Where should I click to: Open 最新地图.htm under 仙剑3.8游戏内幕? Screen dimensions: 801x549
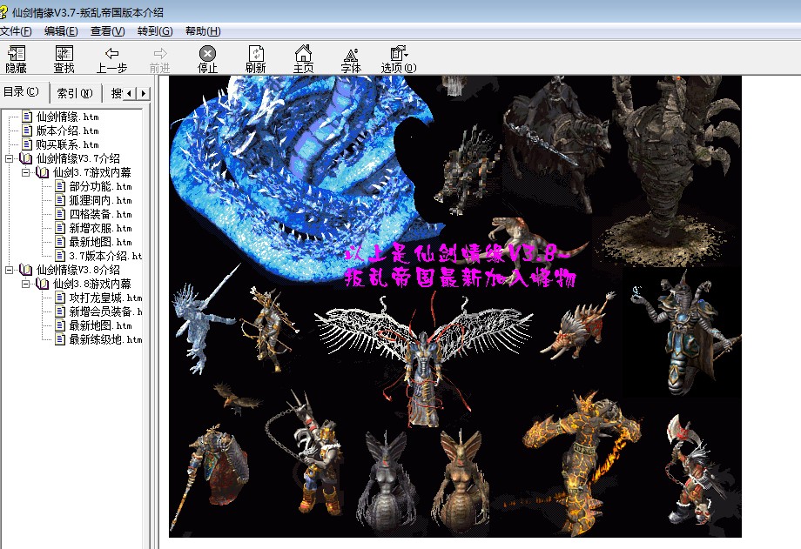pyautogui.click(x=100, y=325)
